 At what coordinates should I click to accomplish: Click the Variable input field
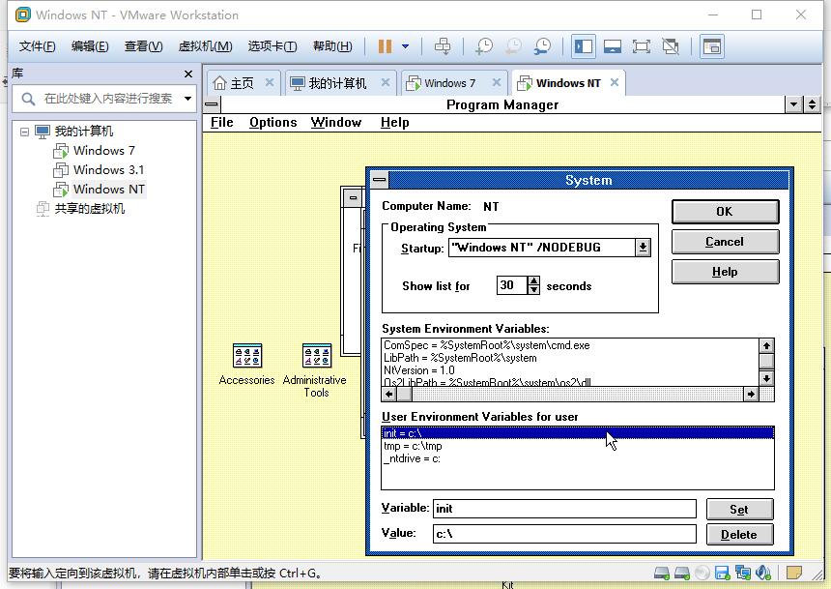[x=564, y=509]
